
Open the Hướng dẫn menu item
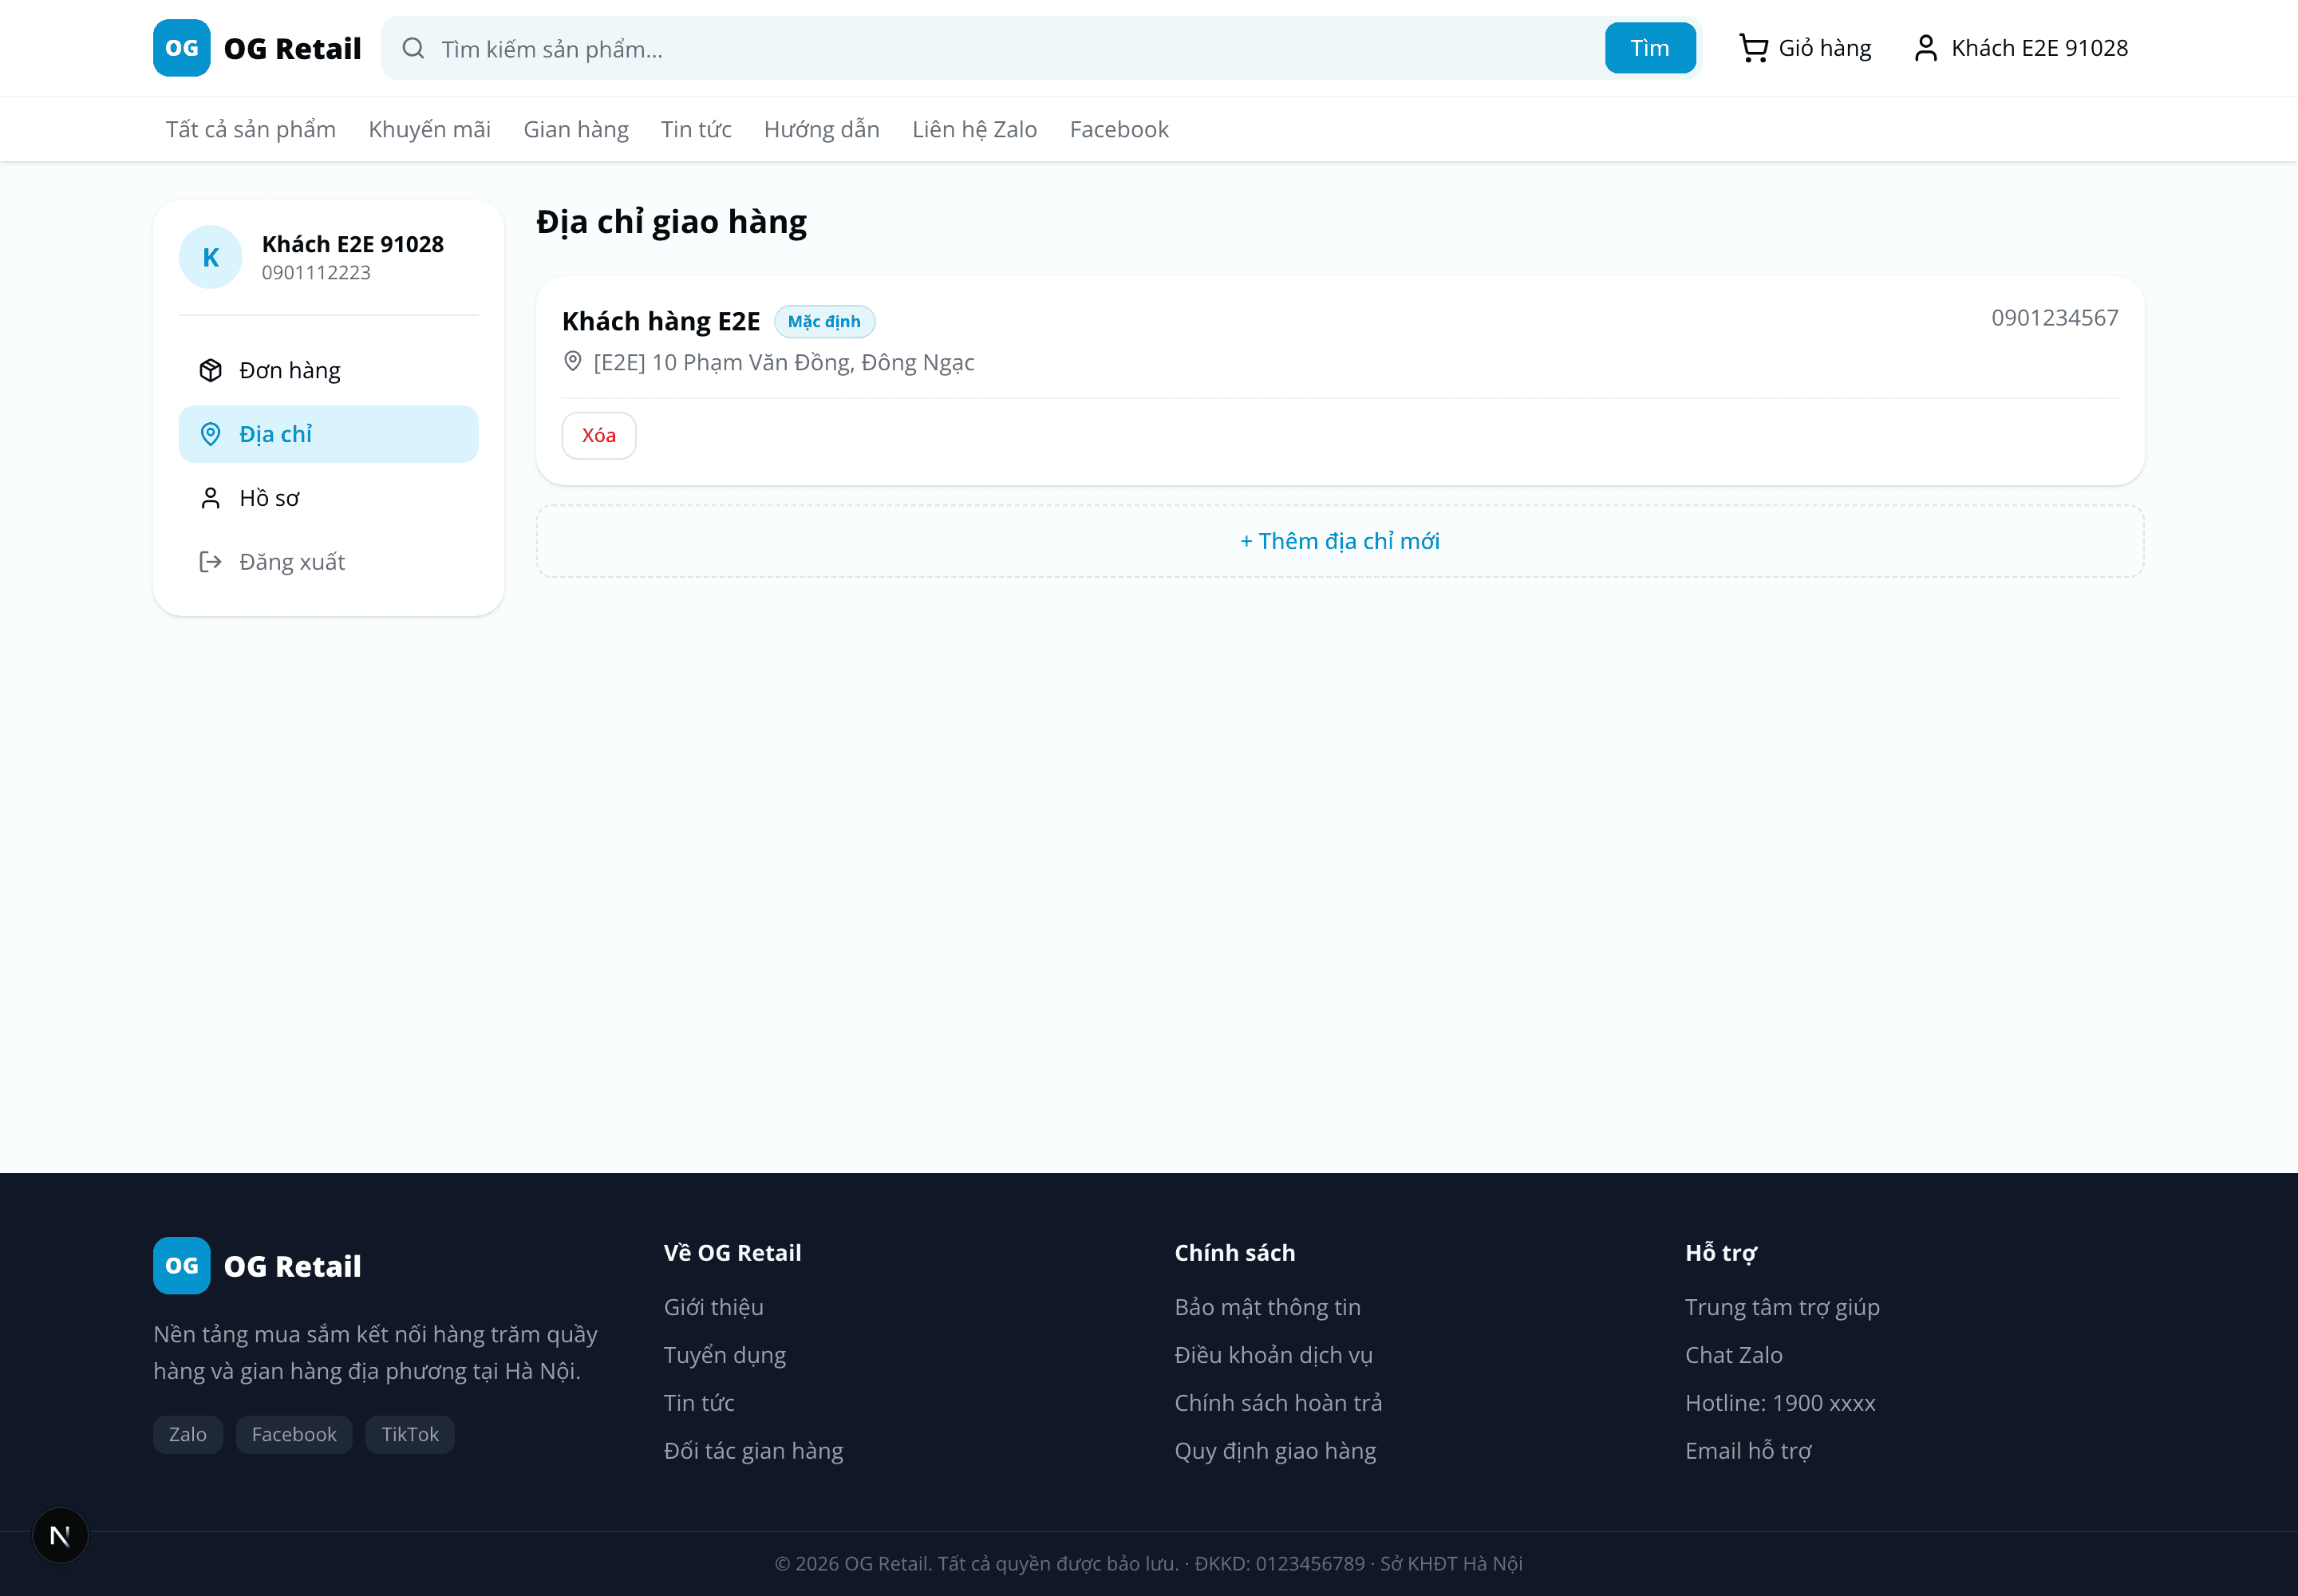pos(822,129)
